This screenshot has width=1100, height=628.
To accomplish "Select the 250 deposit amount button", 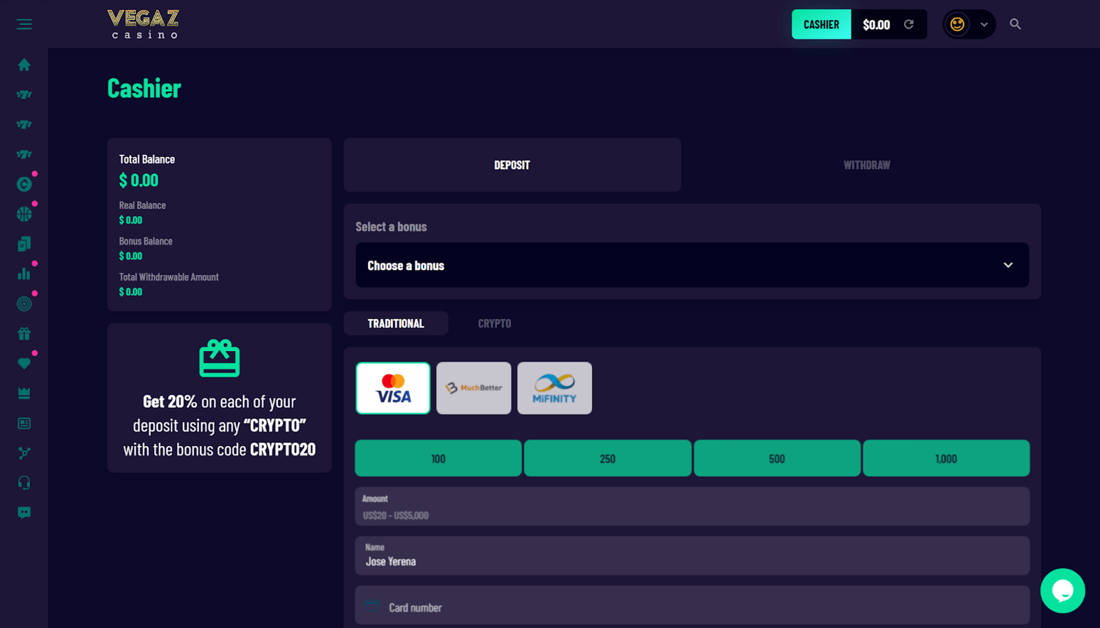I will (607, 459).
